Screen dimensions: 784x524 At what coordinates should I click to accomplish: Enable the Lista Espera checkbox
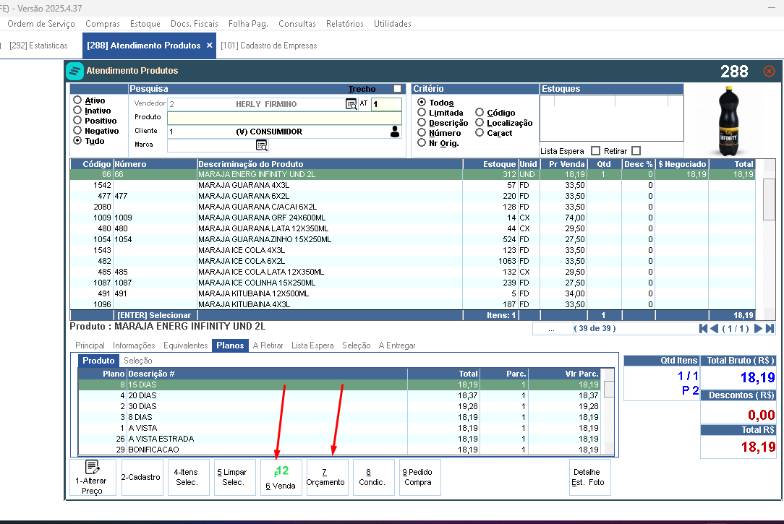point(595,151)
